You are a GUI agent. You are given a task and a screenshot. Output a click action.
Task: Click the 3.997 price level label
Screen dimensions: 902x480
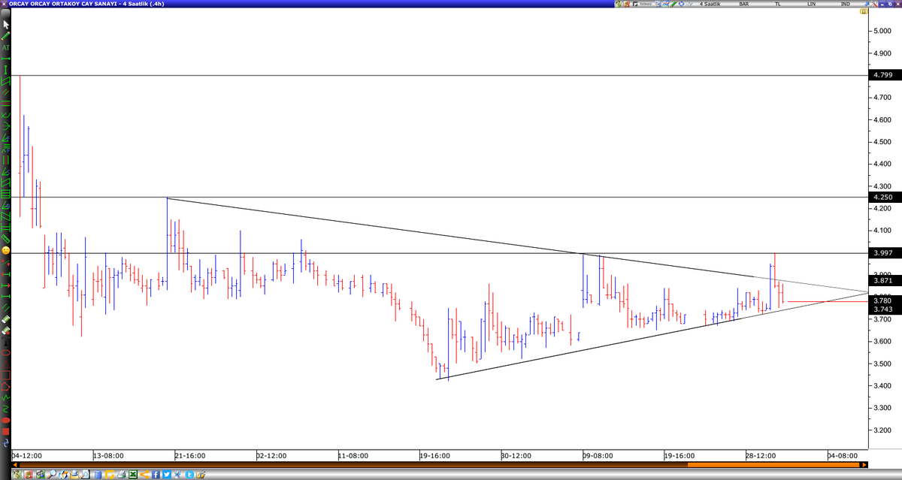tap(883, 253)
